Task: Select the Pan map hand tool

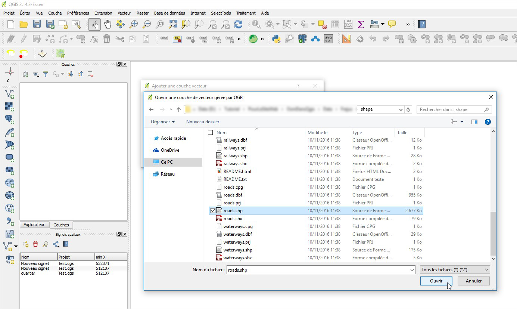Action: coord(108,24)
